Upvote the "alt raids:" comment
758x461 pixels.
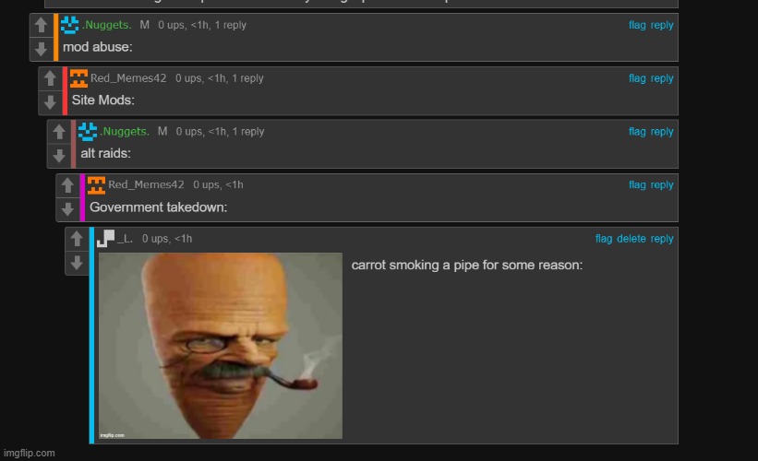point(58,133)
